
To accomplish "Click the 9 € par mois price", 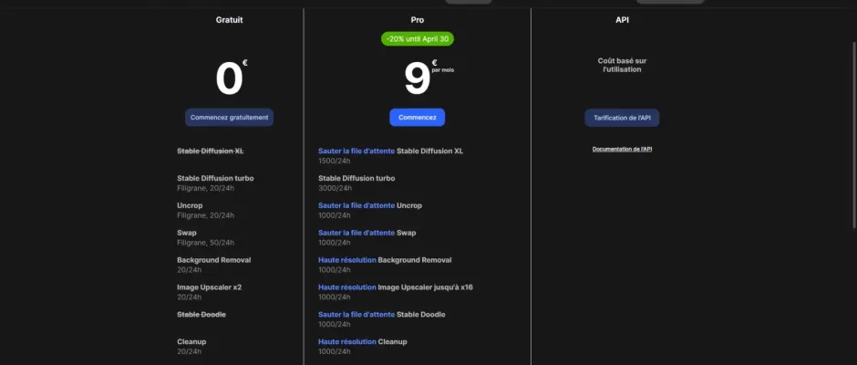I will [x=429, y=78].
